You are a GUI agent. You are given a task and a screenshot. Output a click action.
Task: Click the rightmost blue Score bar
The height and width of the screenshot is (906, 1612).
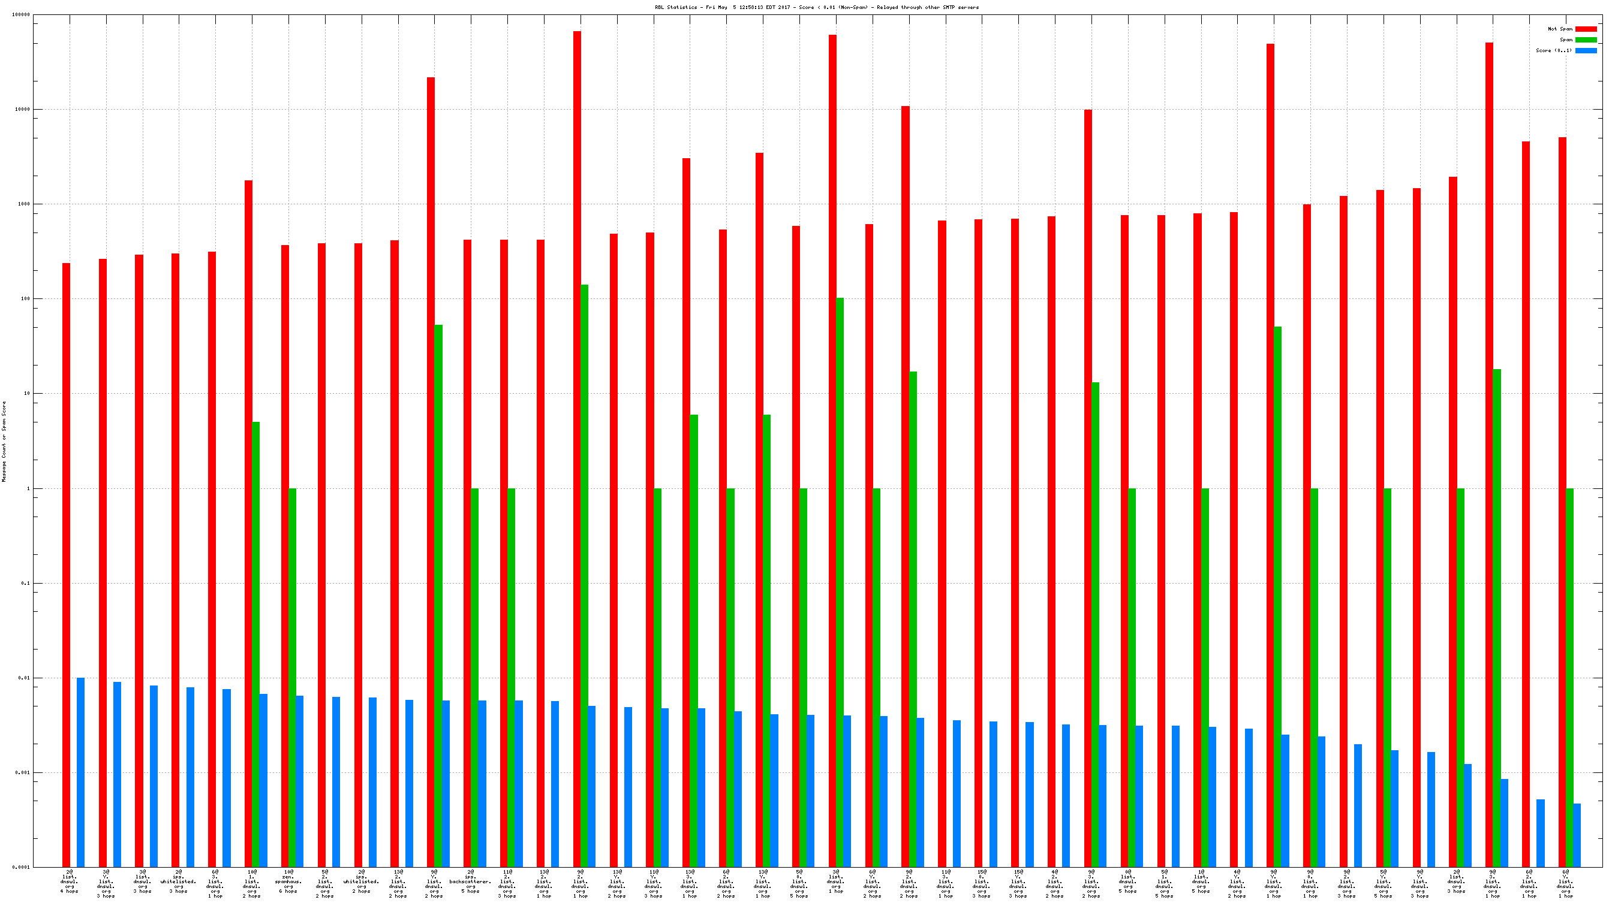pyautogui.click(x=1577, y=835)
